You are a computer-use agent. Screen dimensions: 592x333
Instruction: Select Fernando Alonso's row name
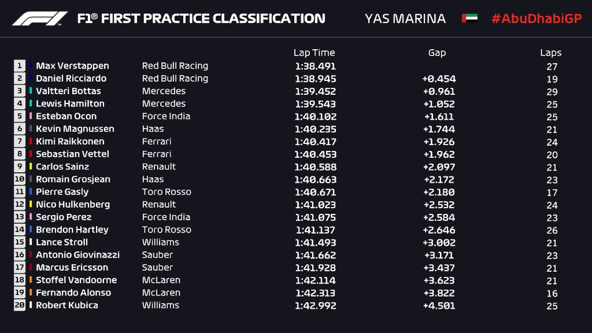(74, 292)
